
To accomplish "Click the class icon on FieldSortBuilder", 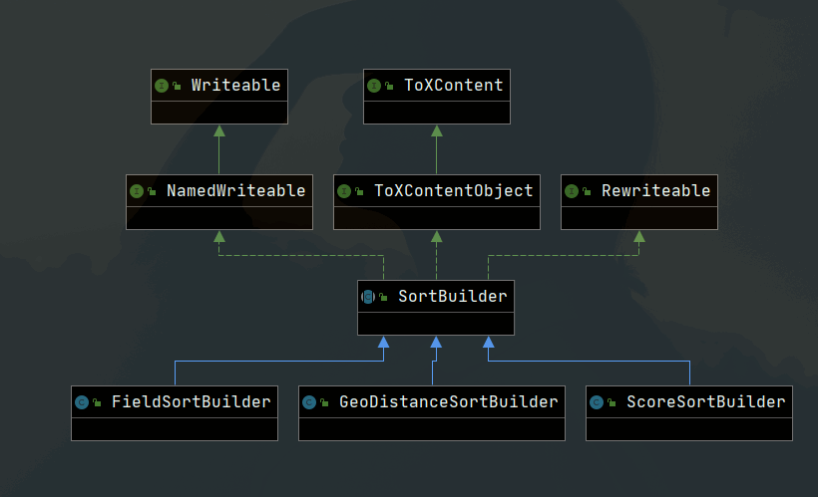I will [x=81, y=402].
